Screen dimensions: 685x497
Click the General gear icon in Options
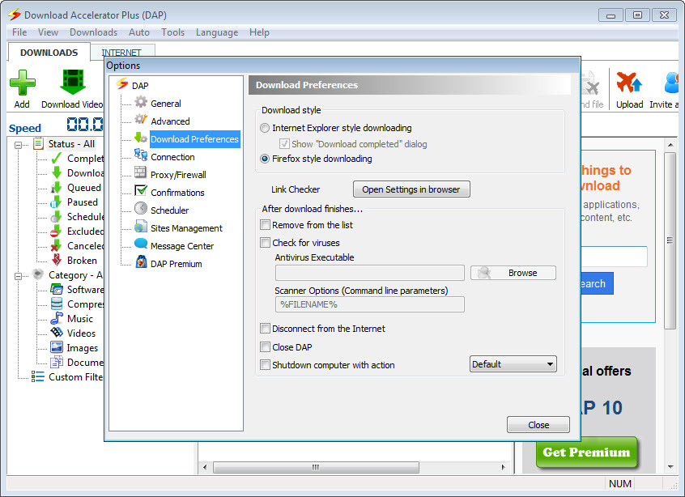[x=141, y=102]
